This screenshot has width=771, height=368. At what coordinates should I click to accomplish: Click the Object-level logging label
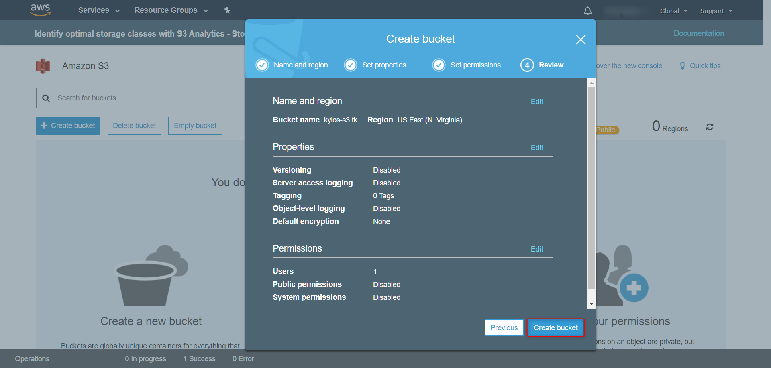pyautogui.click(x=308, y=209)
